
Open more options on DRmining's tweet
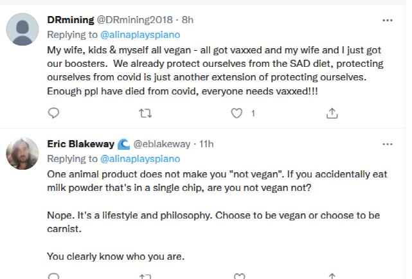(387, 20)
